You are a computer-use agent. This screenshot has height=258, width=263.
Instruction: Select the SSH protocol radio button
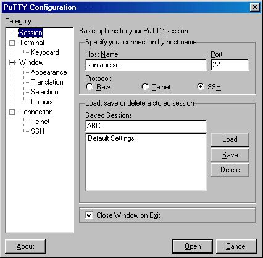click(201, 86)
